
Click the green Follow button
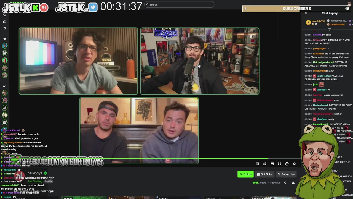click(x=245, y=174)
